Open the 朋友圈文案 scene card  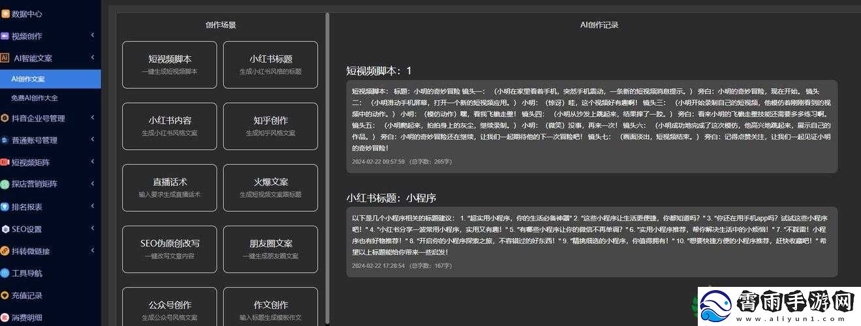[x=270, y=249]
